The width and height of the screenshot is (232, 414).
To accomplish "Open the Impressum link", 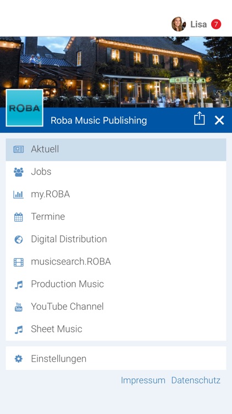I will pos(143,380).
